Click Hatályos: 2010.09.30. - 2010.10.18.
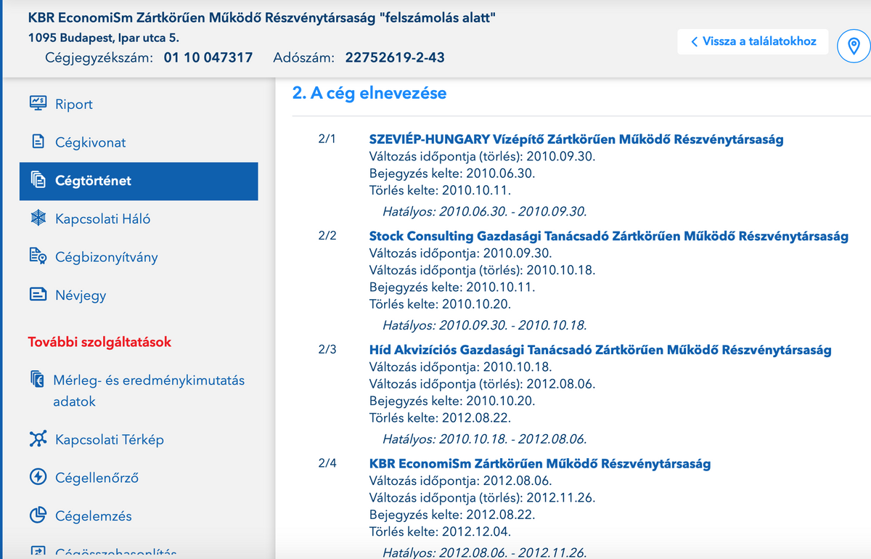The image size is (871, 559). point(485,325)
